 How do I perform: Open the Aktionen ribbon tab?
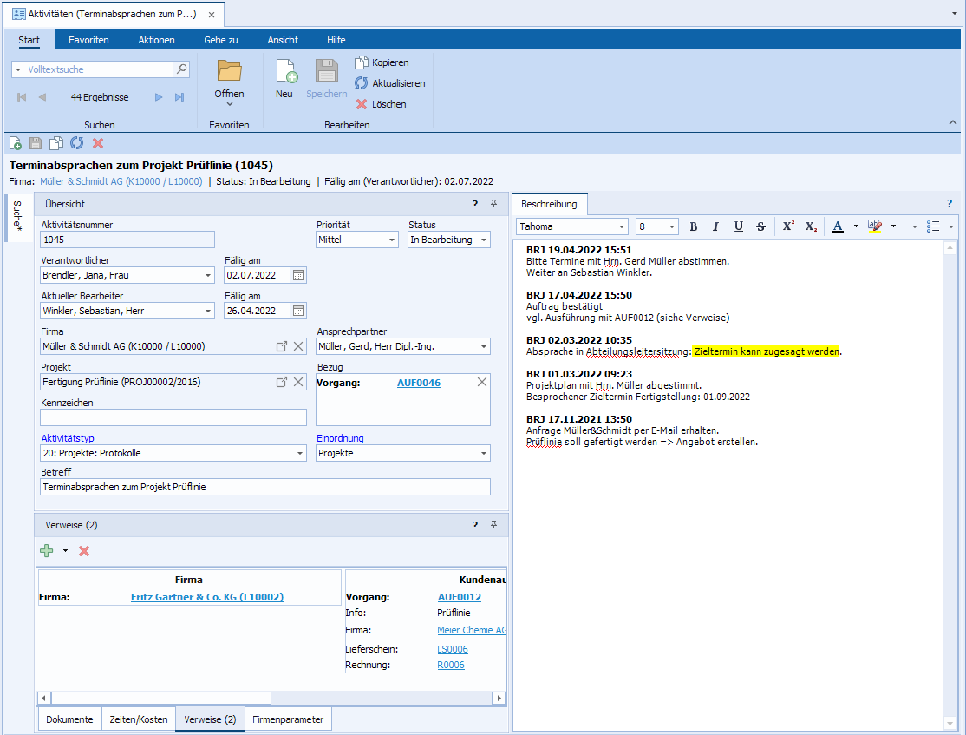(156, 40)
